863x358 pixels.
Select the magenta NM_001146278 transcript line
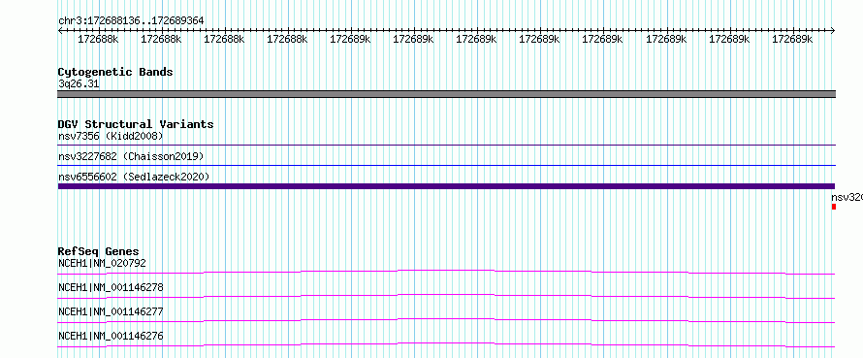click(x=446, y=296)
